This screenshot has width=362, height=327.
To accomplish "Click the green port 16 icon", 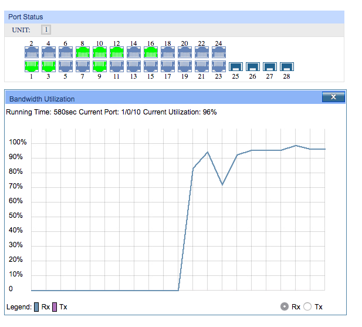I will pos(151,52).
